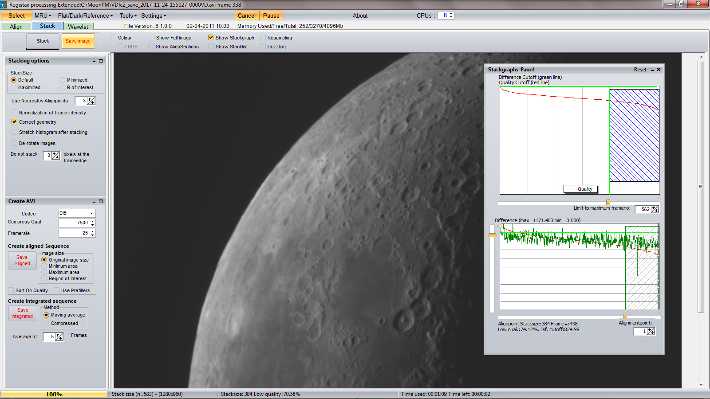Minimize the Stacking options panel
This screenshot has height=399, width=710.
pos(94,61)
